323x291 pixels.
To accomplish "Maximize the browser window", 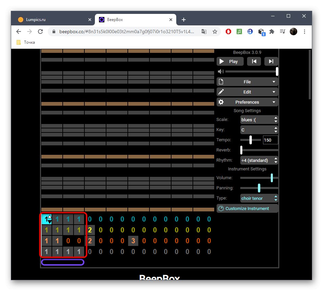I will [x=288, y=16].
